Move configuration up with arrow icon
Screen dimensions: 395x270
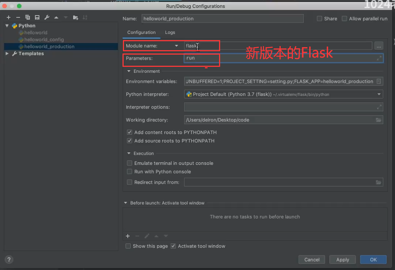56,17
